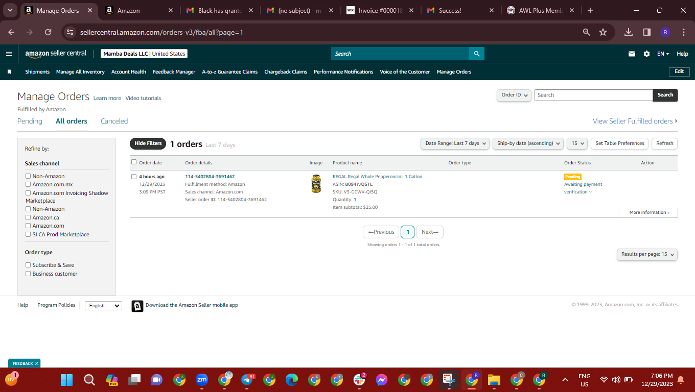
Task: Expand More information for the order
Action: coord(647,212)
